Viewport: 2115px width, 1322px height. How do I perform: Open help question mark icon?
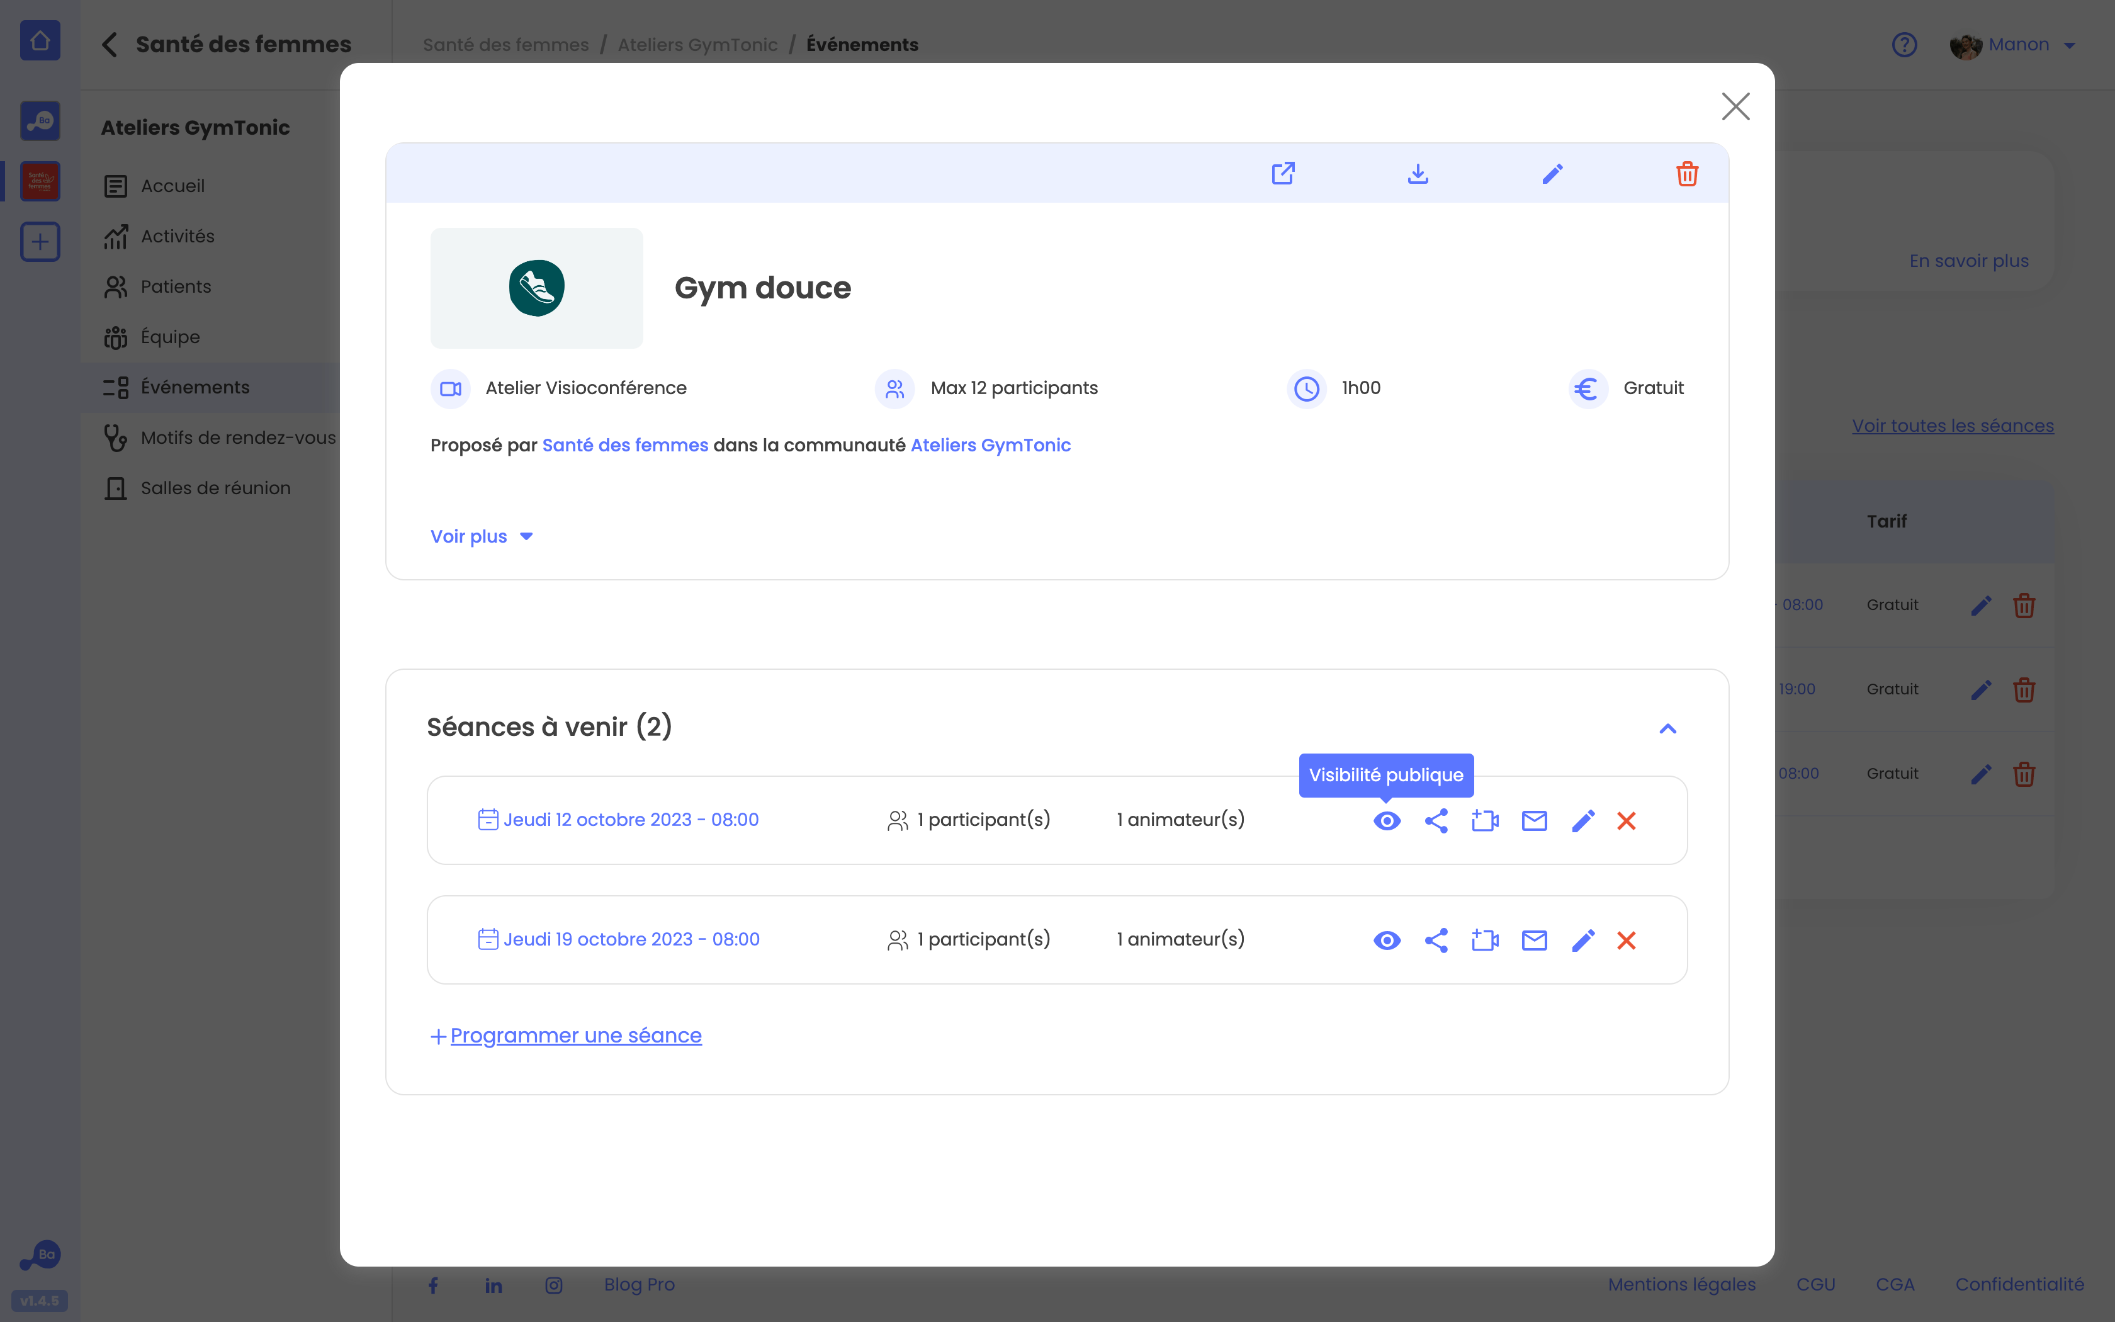click(x=1903, y=45)
